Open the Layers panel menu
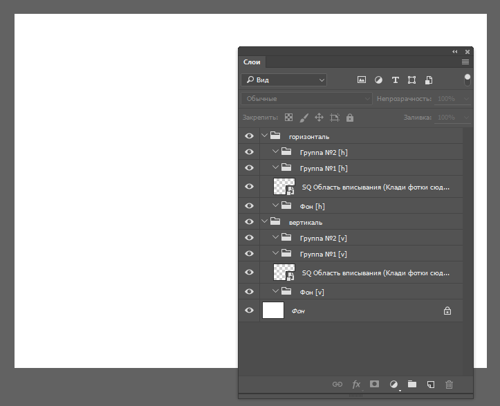The height and width of the screenshot is (406, 500). click(465, 62)
